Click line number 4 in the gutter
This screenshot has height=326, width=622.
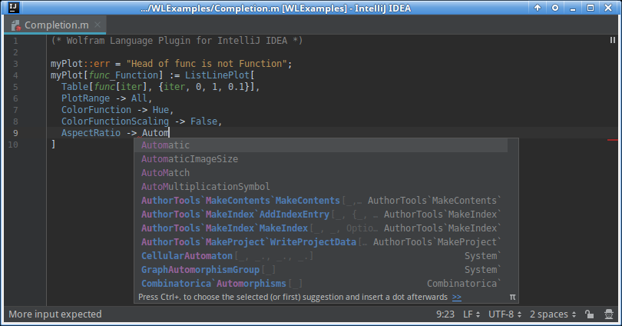click(15, 75)
